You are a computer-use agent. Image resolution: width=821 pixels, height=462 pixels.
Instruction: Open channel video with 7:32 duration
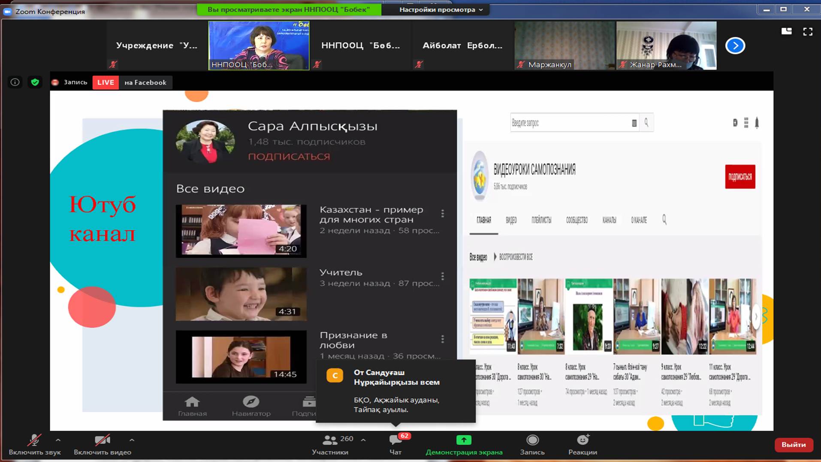tap(541, 316)
